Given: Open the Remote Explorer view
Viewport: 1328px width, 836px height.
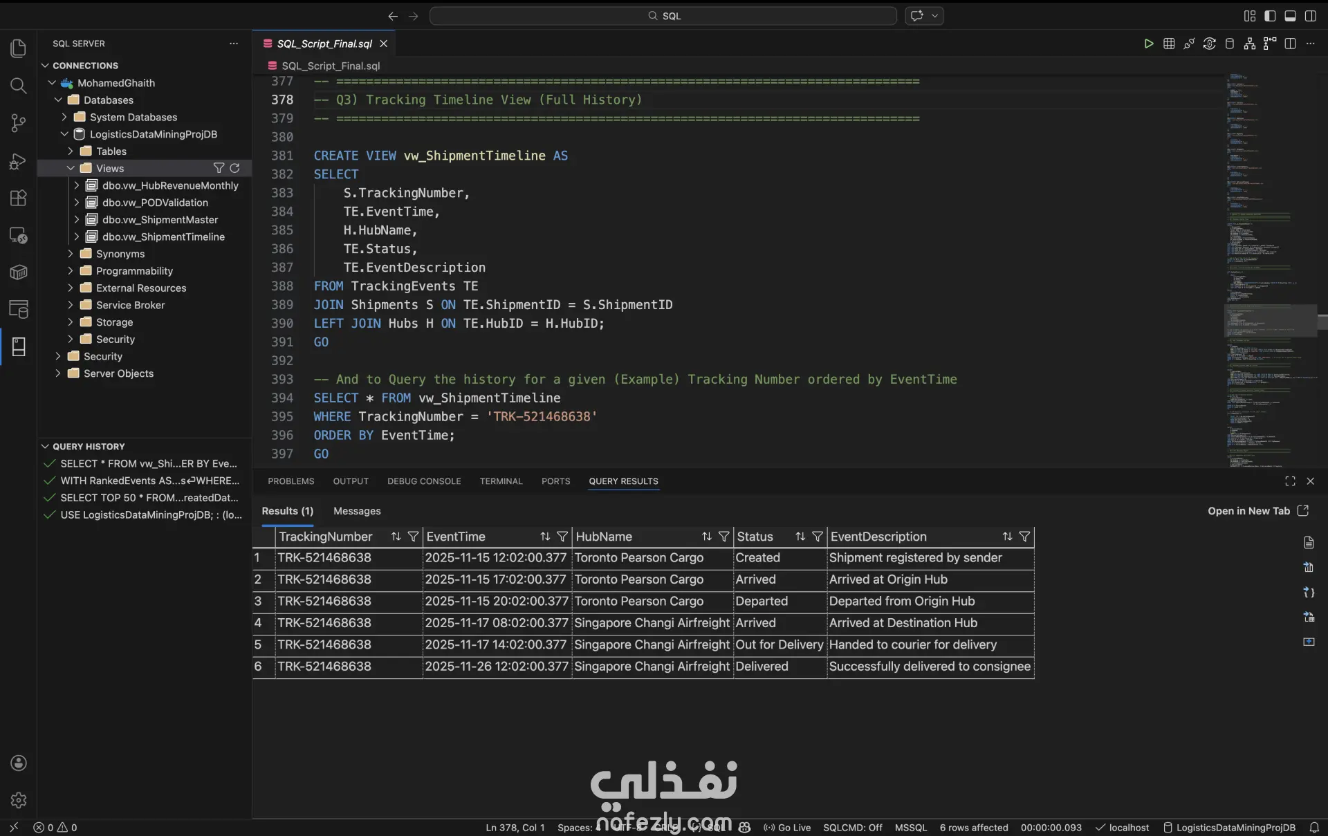Looking at the screenshot, I should pyautogui.click(x=19, y=235).
